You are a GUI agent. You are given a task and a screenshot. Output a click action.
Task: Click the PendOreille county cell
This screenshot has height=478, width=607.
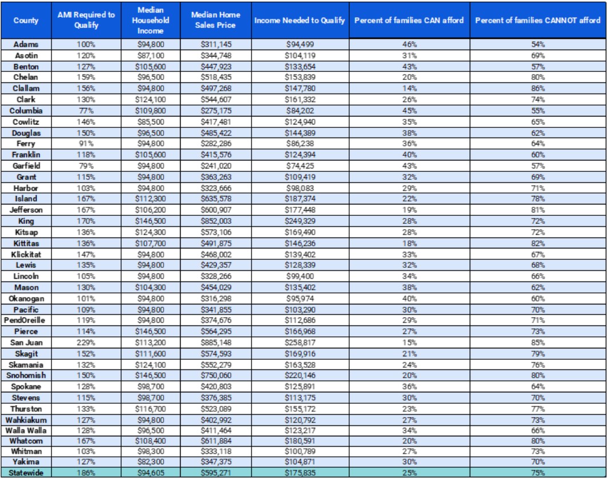pyautogui.click(x=26, y=320)
